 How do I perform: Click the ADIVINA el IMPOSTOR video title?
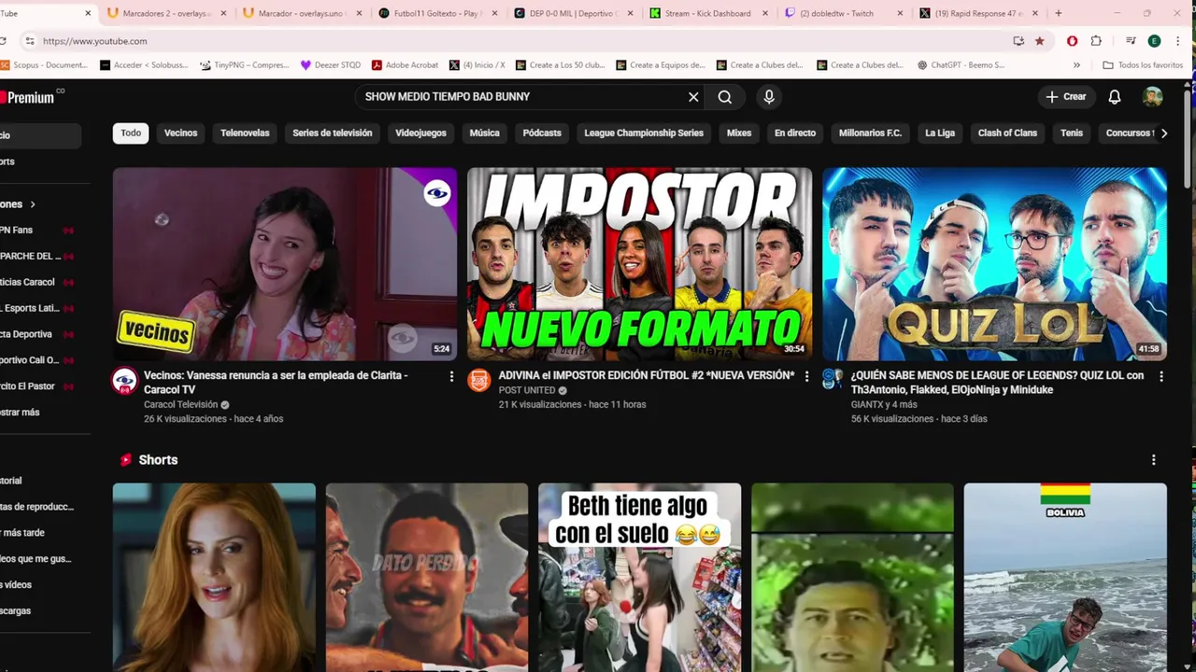coord(647,375)
